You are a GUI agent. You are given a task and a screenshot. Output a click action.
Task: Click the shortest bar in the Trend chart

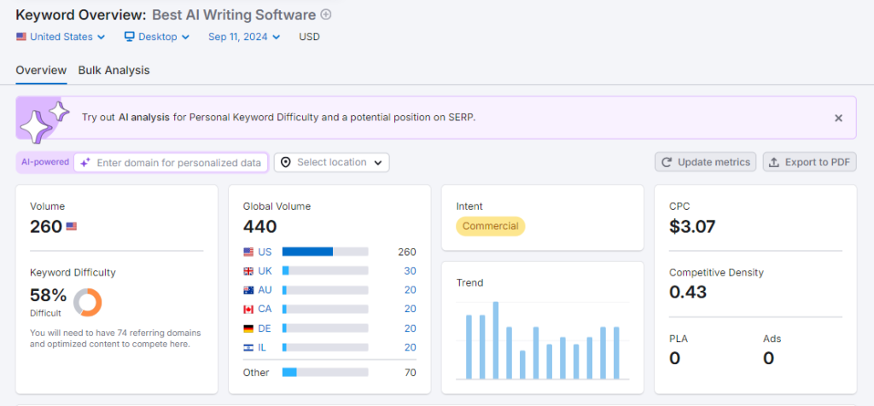pos(522,365)
